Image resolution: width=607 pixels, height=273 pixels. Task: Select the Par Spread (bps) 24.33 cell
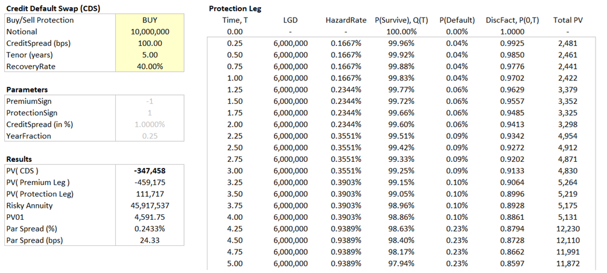pos(150,240)
